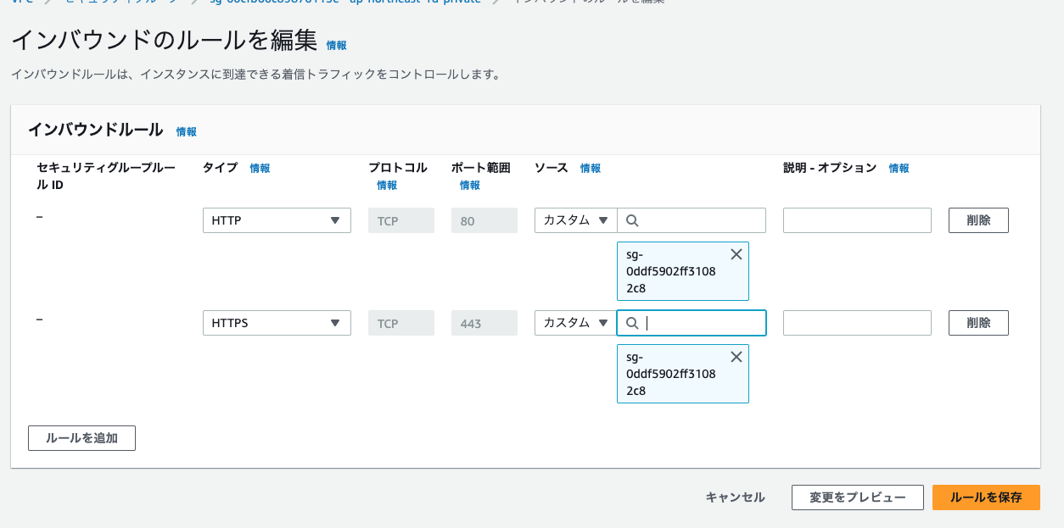
Task: Open 情報 link beside インバウンドルール heading
Action: [x=186, y=132]
